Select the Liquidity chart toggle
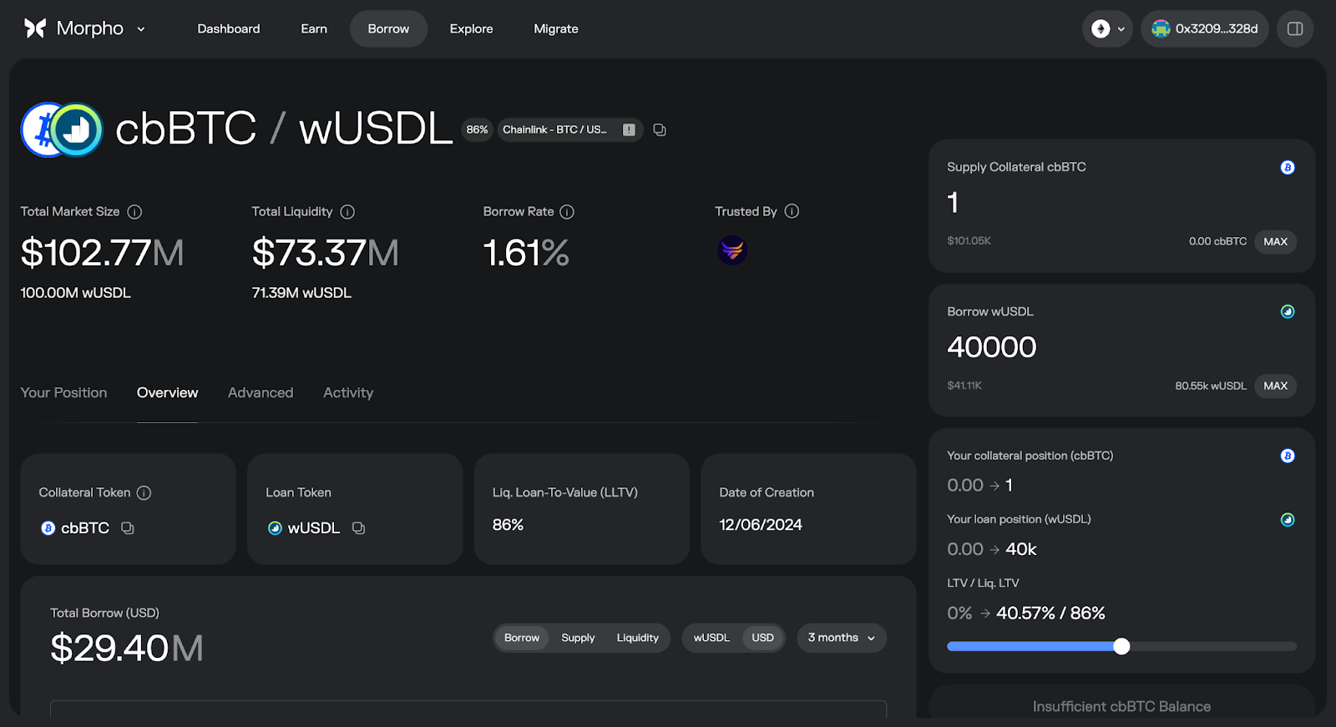This screenshot has height=727, width=1336. pyautogui.click(x=637, y=638)
